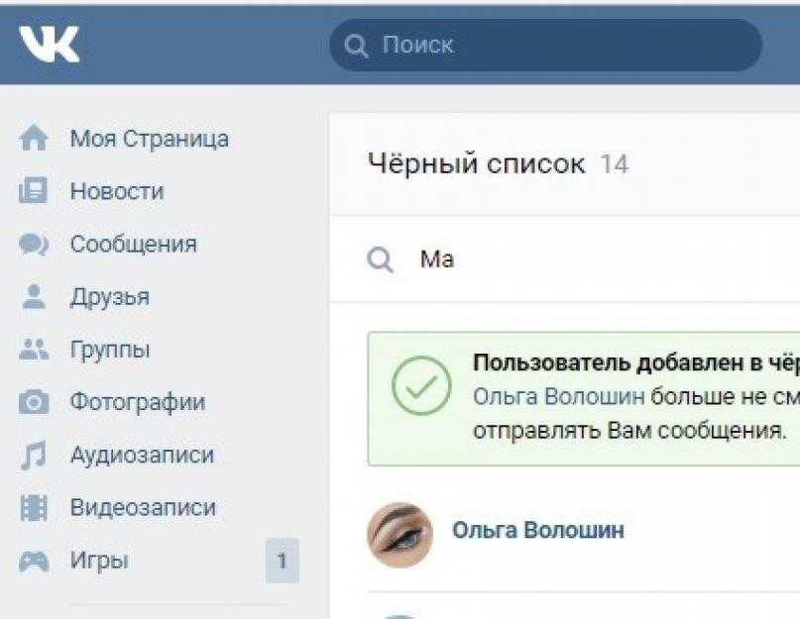Select Видеозаписи from left menu
Image resolution: width=800 pixels, height=619 pixels.
point(143,508)
